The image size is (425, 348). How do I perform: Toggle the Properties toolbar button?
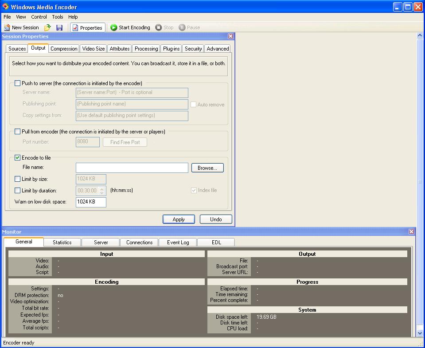point(88,27)
